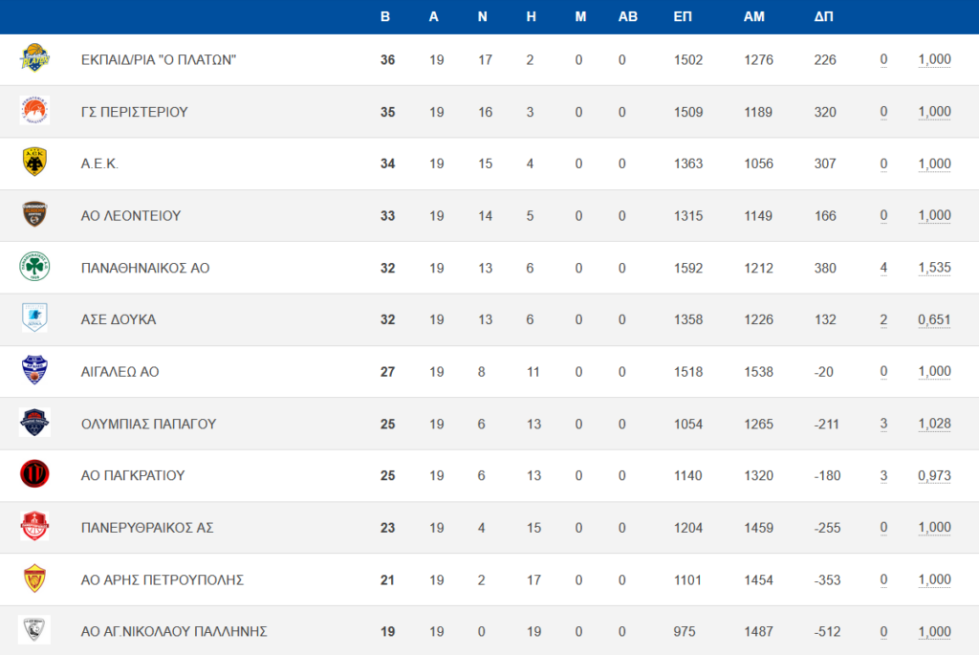Click the ΑΟ ΑΓ.ΝΙΚΟΛΑΟΥ ΠΑΛΛΗΝΗΣ logo

(x=34, y=630)
